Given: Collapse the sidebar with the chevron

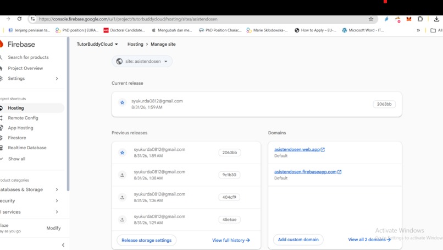Looking at the screenshot, I should click(63, 245).
